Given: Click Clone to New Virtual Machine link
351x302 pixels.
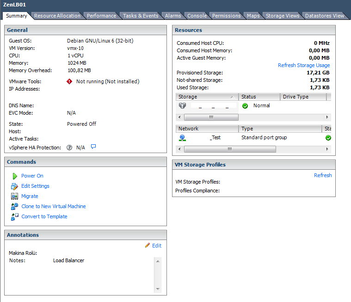Looking at the screenshot, I should tap(54, 206).
